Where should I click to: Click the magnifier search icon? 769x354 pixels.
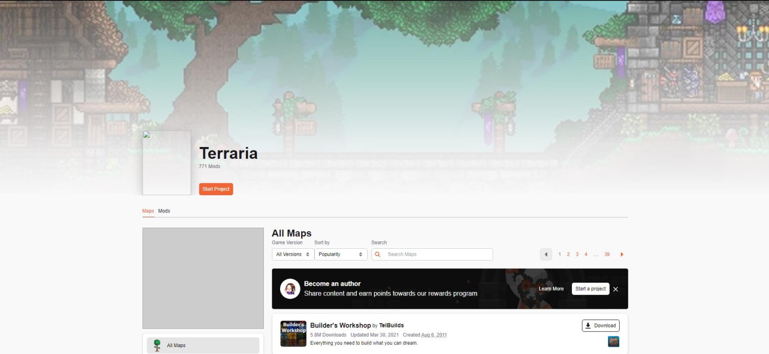point(378,254)
